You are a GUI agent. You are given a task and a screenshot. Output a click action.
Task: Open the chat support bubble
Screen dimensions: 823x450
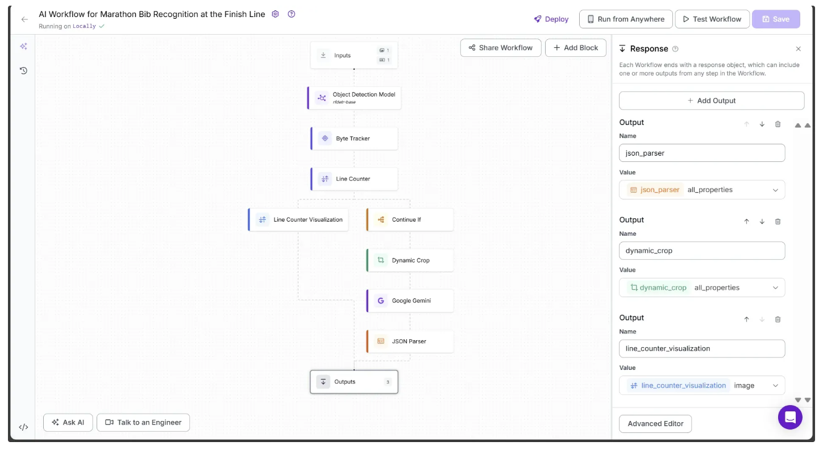coord(790,418)
